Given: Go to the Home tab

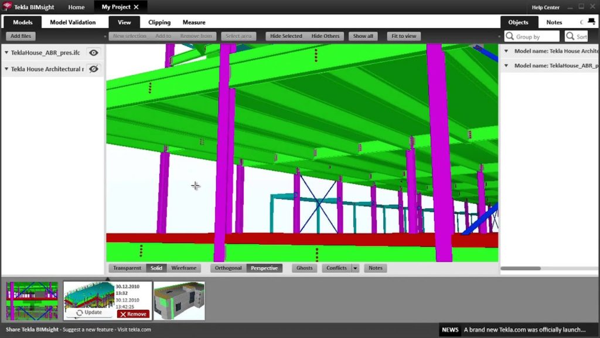Looking at the screenshot, I should coord(76,7).
